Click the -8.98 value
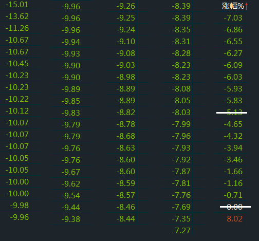The height and width of the screenshot is (241, 259). [126, 77]
